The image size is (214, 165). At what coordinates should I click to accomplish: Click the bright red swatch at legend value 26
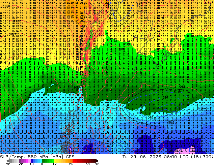pyautogui.click(x=74, y=161)
